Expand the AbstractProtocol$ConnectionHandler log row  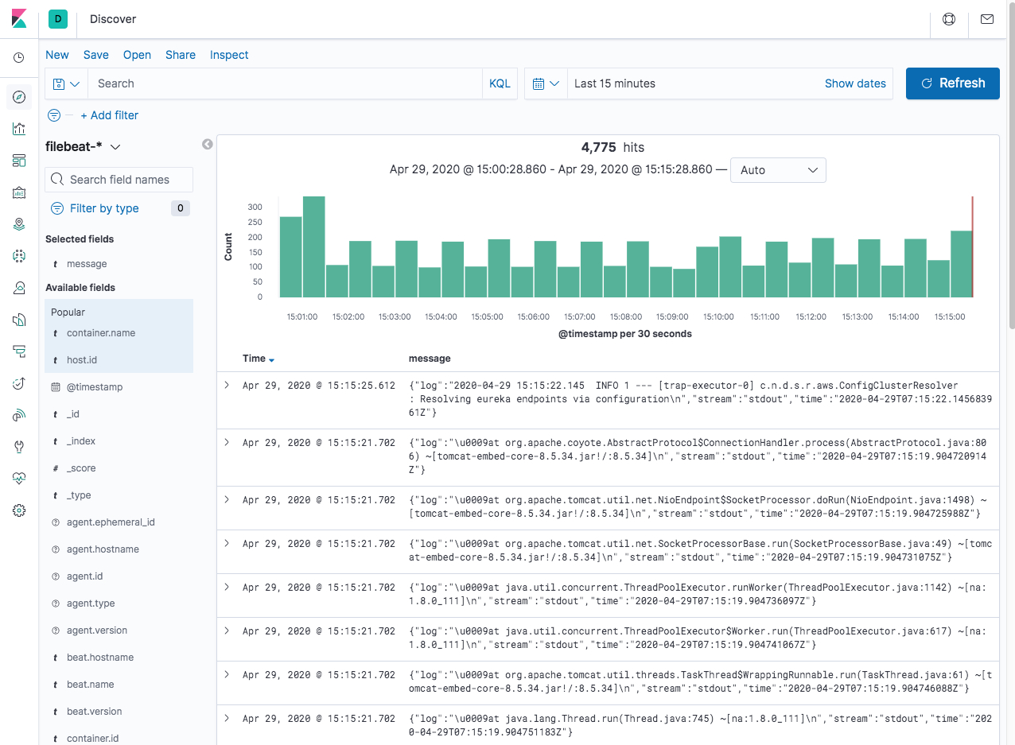point(227,443)
